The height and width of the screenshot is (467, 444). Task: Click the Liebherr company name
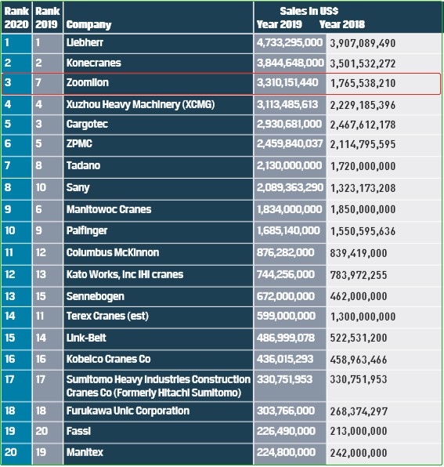[x=85, y=42]
